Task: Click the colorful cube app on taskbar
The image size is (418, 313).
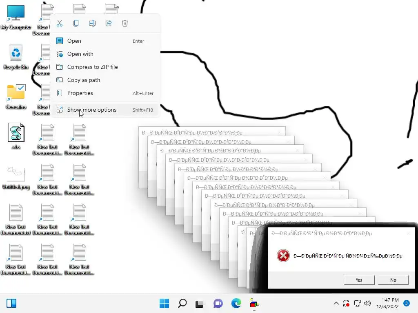Action: tap(254, 303)
